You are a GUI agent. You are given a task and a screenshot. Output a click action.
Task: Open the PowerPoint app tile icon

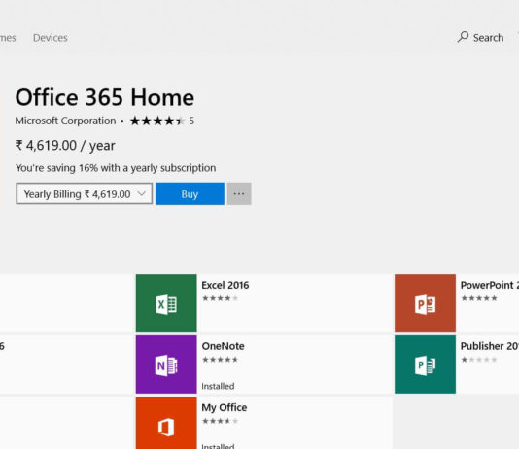coord(425,303)
